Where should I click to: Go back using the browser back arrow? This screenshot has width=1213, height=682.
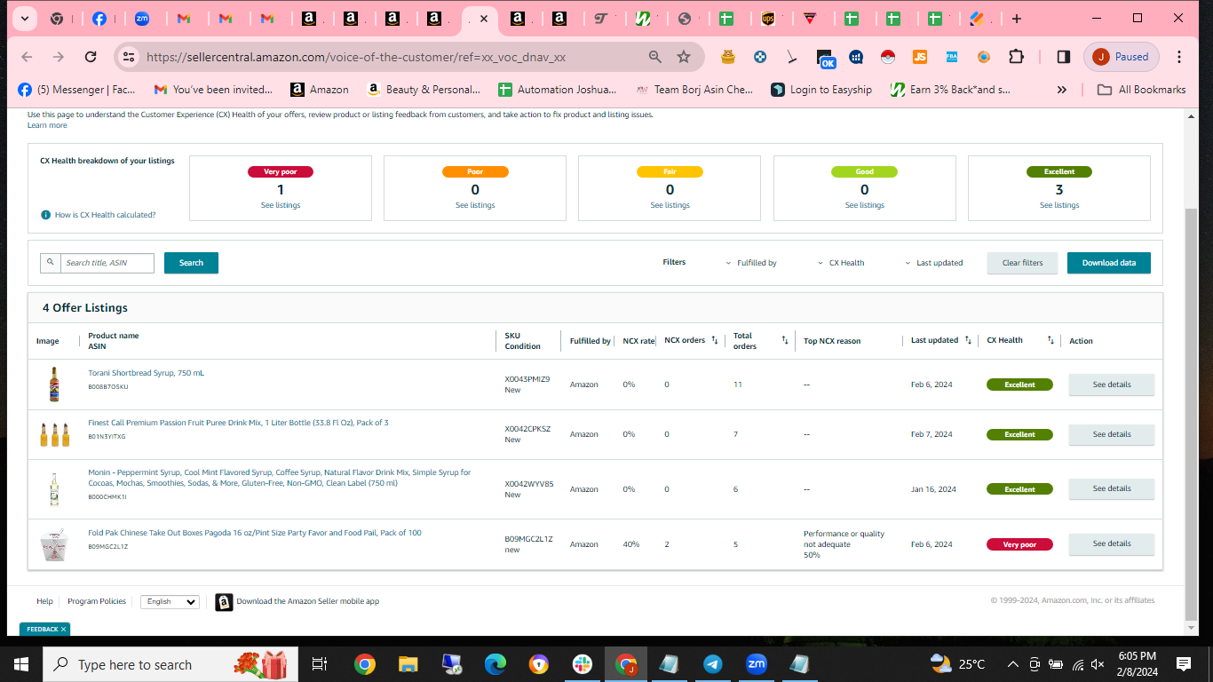coord(27,57)
